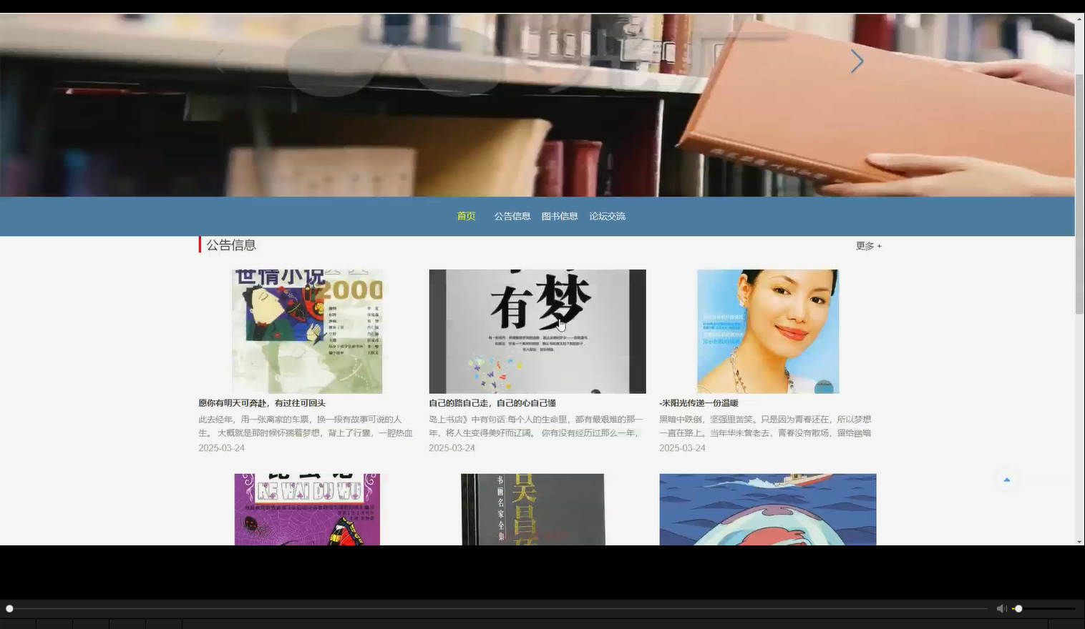Viewport: 1085px width, 629px height.
Task: Click the 公告信息 section heading
Action: 231,245
